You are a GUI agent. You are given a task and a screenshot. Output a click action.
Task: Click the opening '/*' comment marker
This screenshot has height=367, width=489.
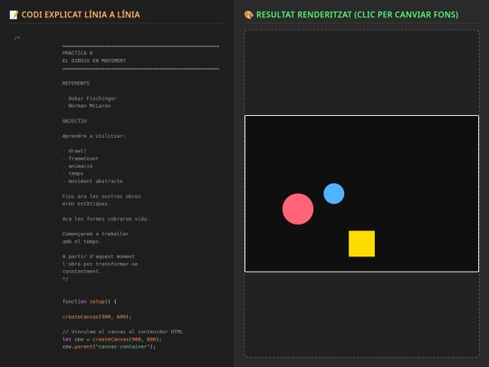17,38
